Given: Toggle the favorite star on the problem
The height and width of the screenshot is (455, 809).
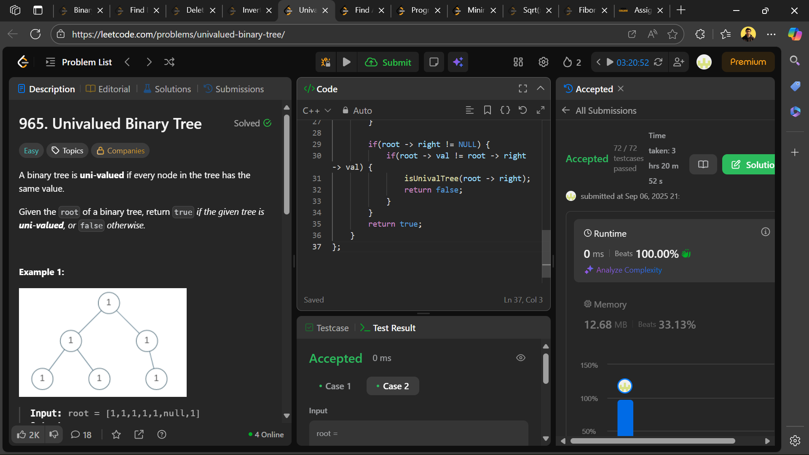Looking at the screenshot, I should tap(116, 434).
